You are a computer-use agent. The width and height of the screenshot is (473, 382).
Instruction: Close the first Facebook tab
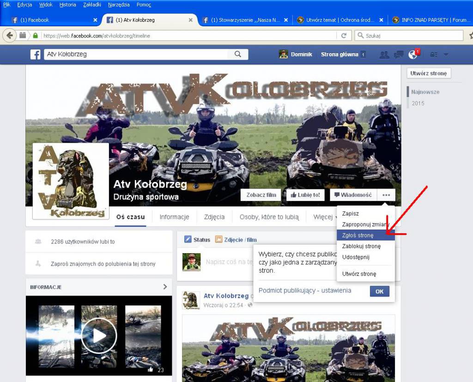(95, 20)
